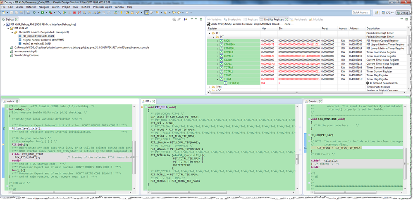
Task: Click the Quick Access search field
Action: coord(361,13)
